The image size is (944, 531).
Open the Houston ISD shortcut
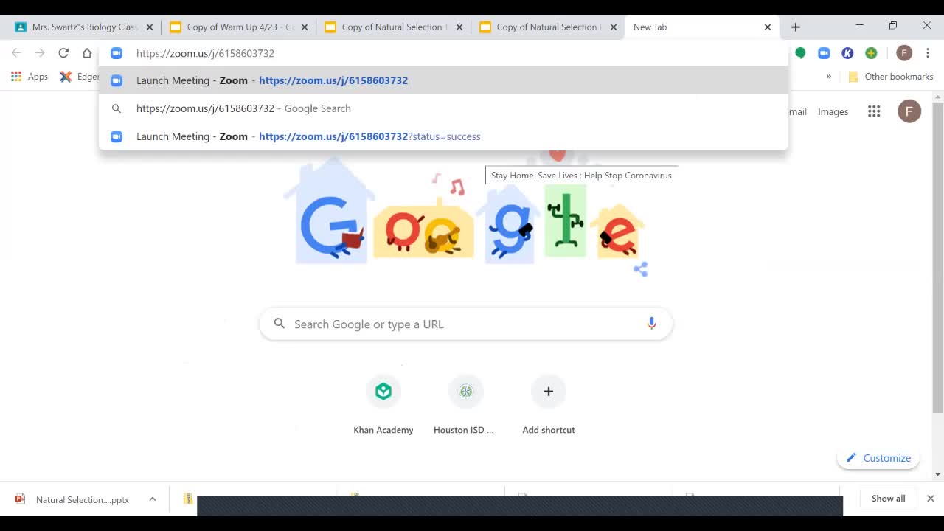point(465,404)
